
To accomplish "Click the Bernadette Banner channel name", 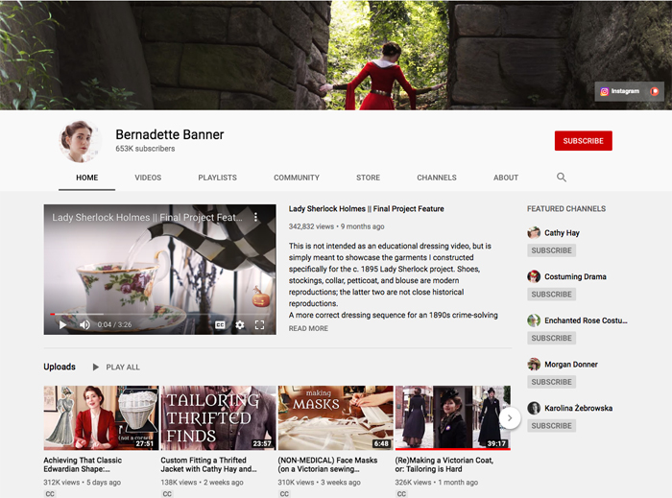I will [170, 134].
